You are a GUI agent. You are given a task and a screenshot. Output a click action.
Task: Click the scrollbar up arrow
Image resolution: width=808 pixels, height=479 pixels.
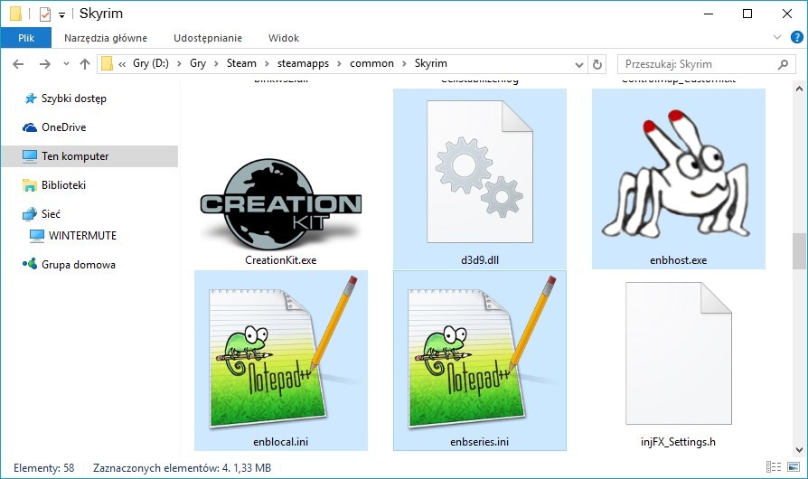[x=799, y=88]
